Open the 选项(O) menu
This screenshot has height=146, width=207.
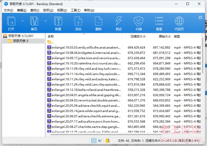(x=48, y=10)
